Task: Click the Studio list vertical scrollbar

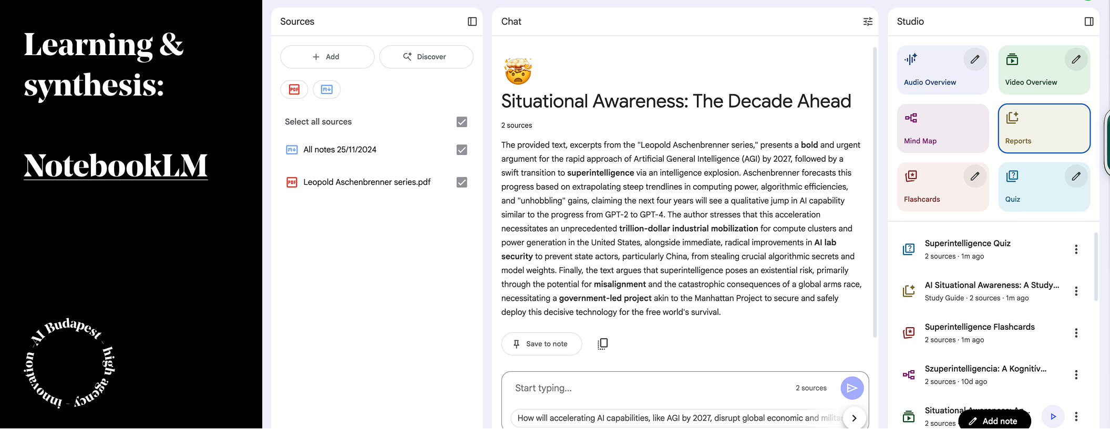Action: [1096, 267]
